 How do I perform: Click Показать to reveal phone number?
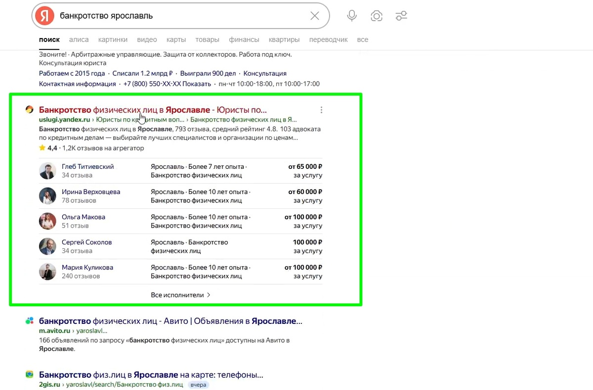click(197, 84)
